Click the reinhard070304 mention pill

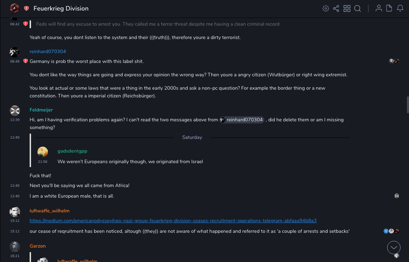click(242, 120)
